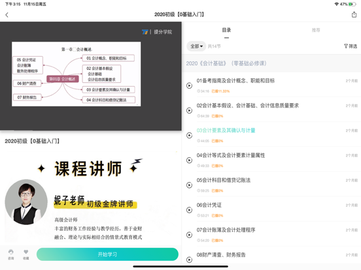Screen dimensions: 361x270
Task: Play lesson 04会计等式 via its play icon
Action: click(x=189, y=160)
